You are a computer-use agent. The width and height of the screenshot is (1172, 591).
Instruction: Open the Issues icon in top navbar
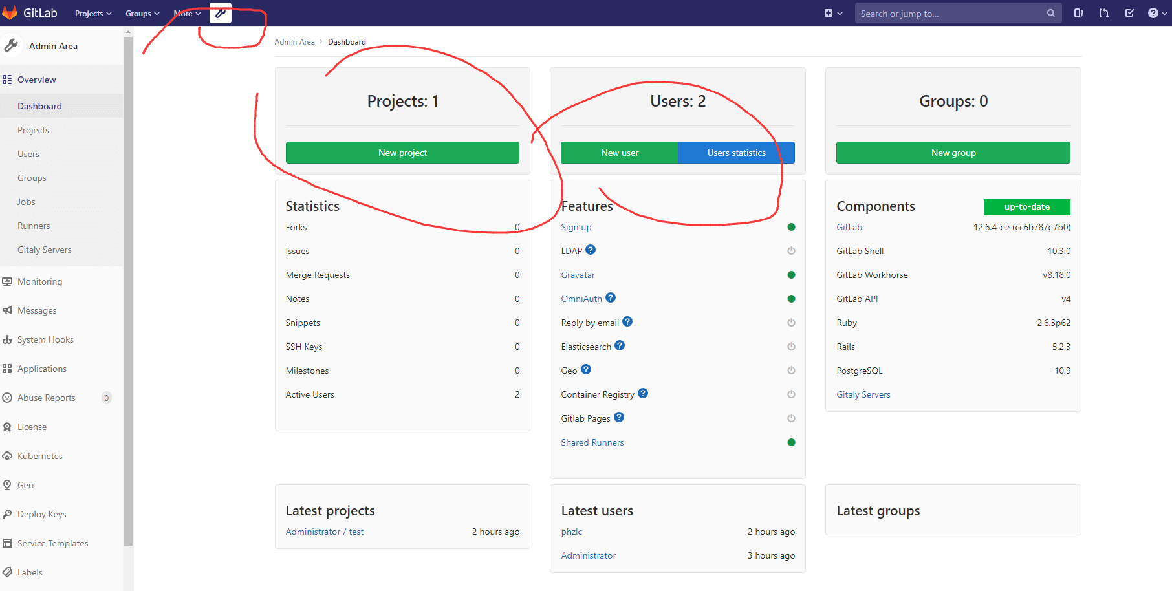click(1078, 13)
